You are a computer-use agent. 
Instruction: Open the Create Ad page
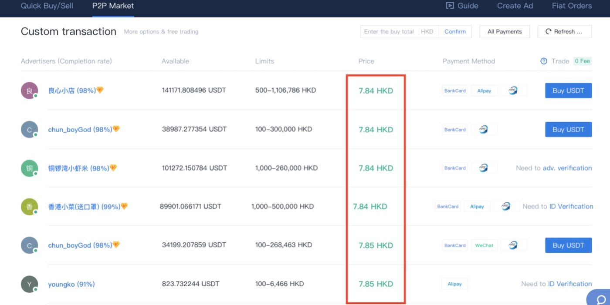(515, 6)
